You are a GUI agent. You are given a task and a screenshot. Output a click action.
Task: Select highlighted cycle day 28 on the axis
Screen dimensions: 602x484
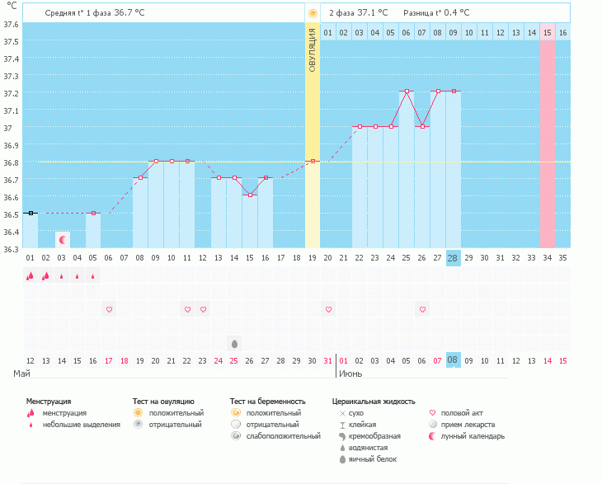453,258
